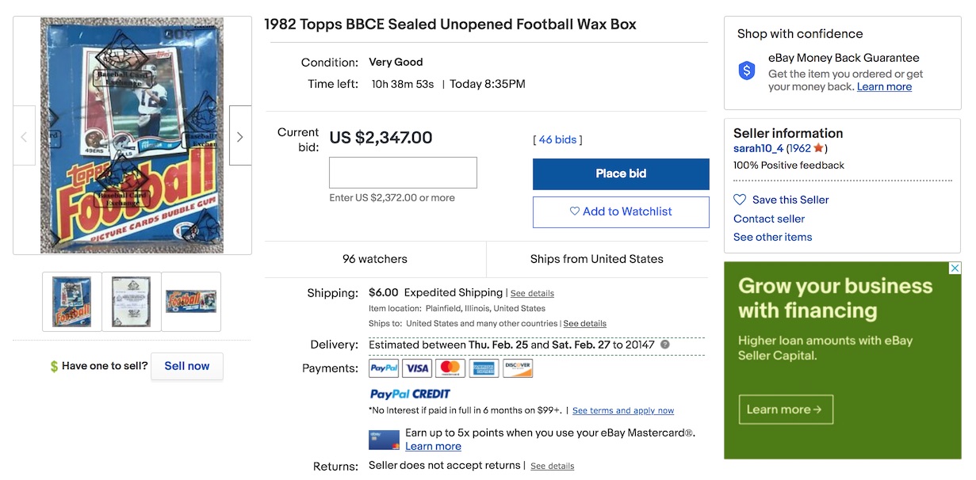Click the American Express icon
The height and width of the screenshot is (480, 976).
pos(484,368)
